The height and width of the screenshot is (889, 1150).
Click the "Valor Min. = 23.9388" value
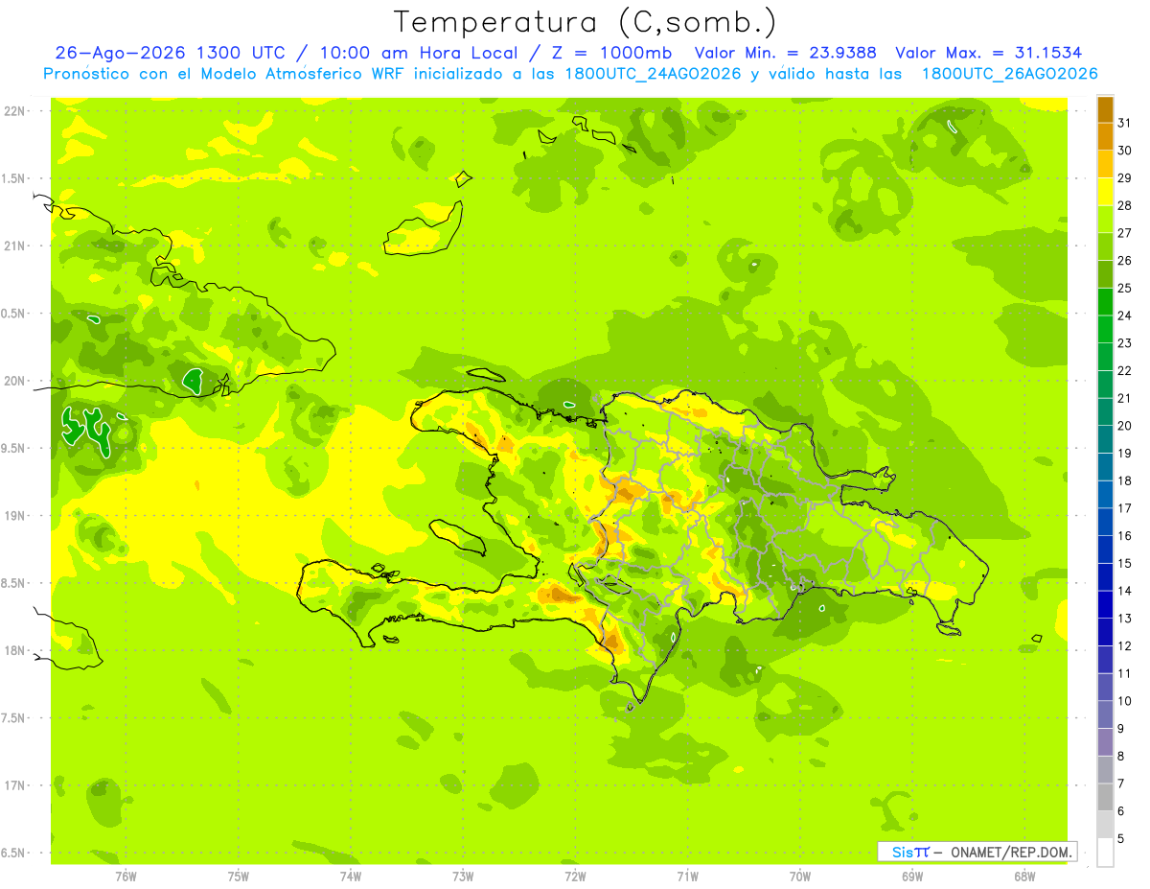point(787,53)
